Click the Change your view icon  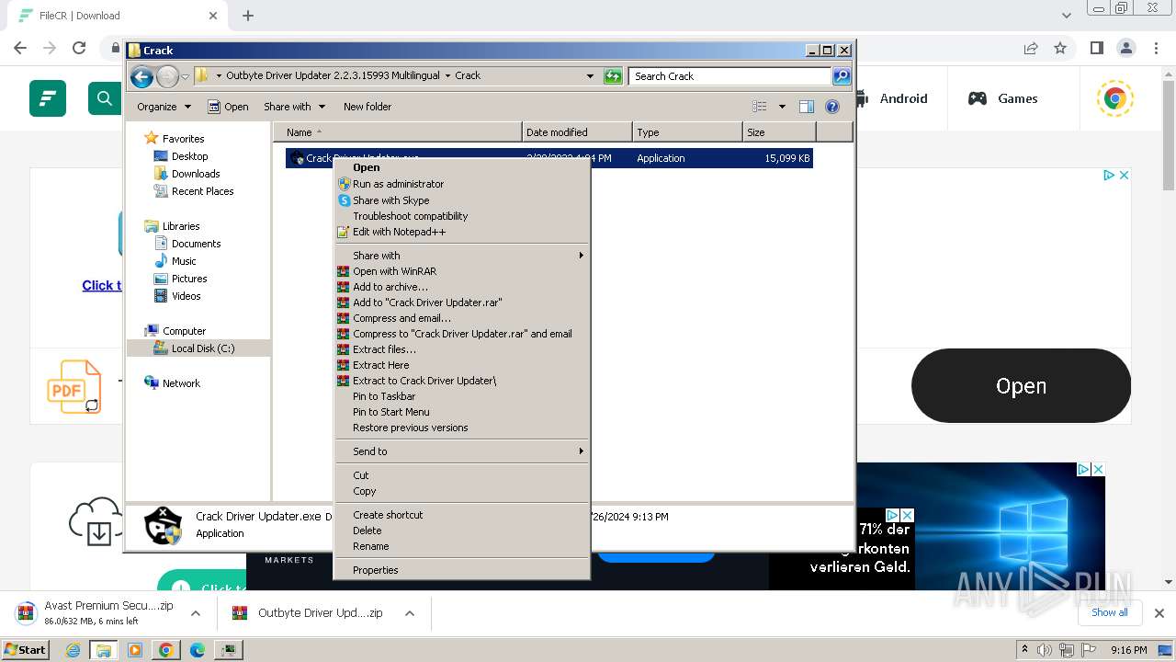point(759,107)
